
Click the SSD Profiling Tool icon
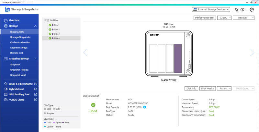pos(6,94)
